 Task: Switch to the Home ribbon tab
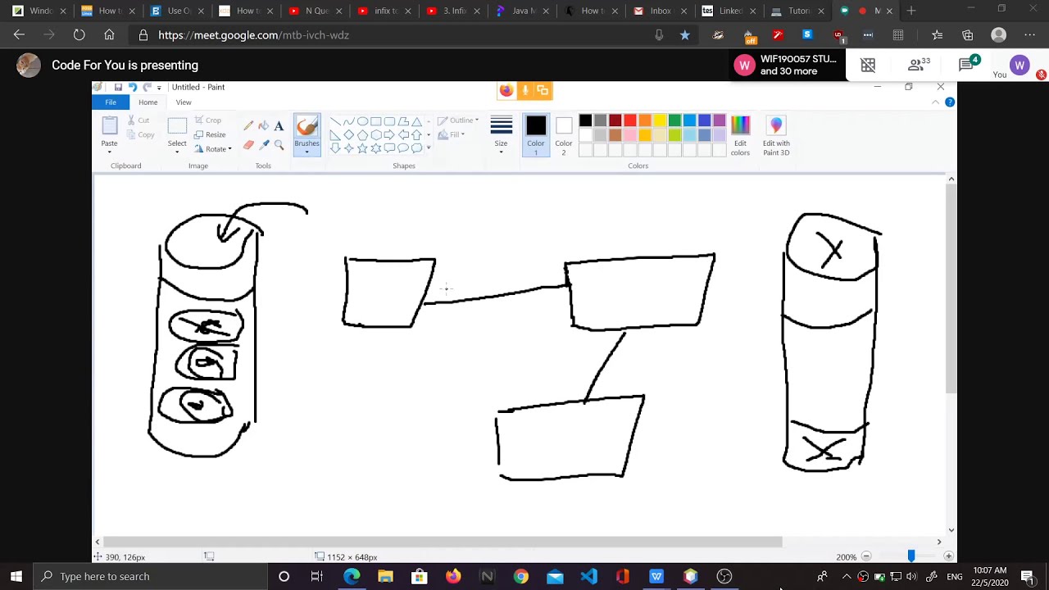pyautogui.click(x=148, y=102)
